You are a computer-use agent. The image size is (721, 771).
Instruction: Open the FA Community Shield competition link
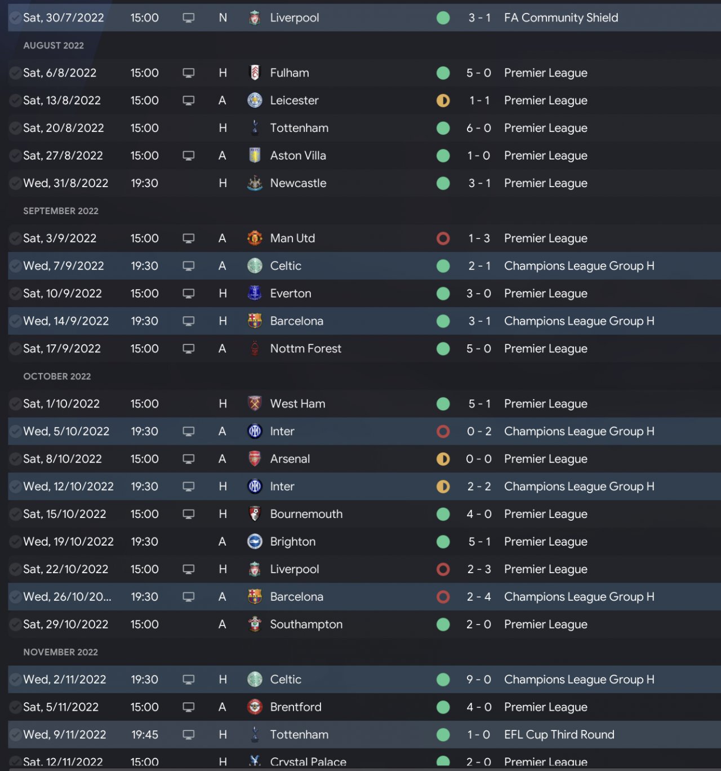[561, 18]
